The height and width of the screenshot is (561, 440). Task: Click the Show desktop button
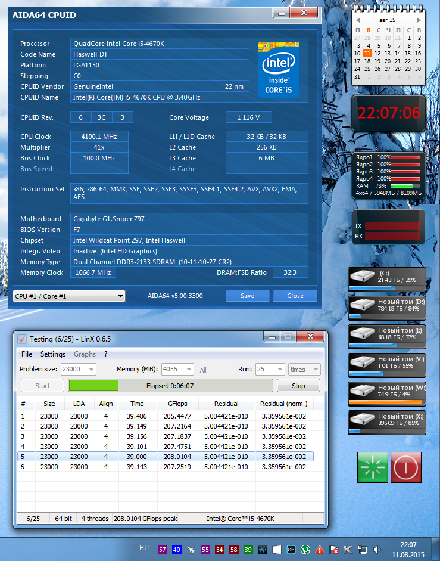pyautogui.click(x=436, y=550)
